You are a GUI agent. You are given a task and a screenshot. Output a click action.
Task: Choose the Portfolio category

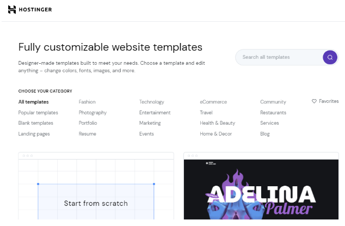(x=89, y=123)
